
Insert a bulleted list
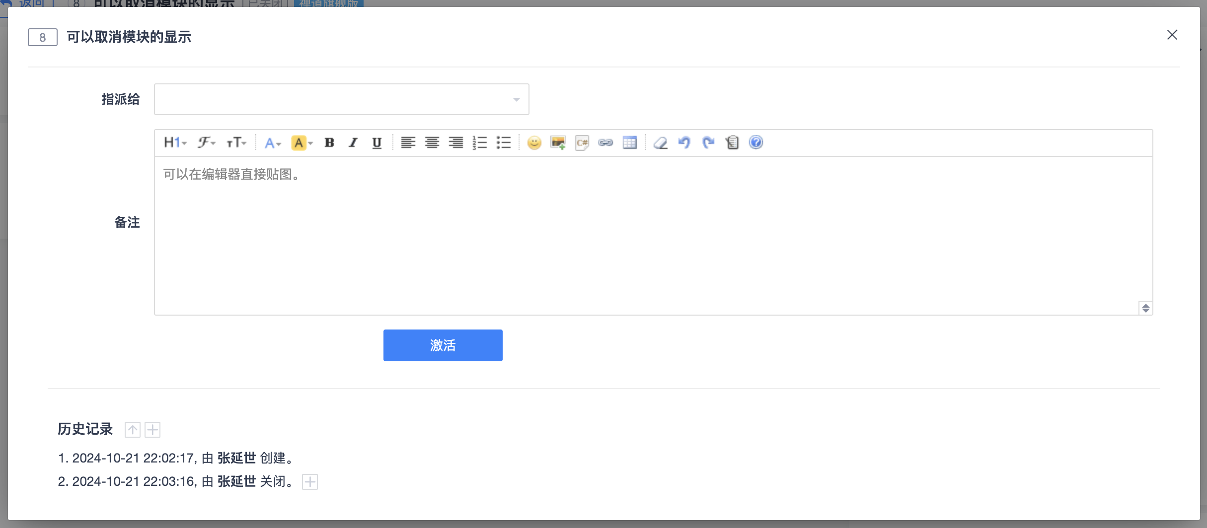click(504, 143)
